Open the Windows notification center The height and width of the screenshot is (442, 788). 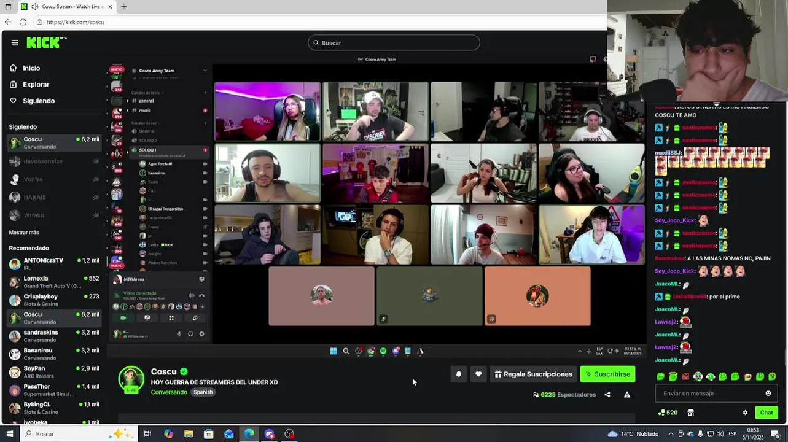[x=775, y=434]
